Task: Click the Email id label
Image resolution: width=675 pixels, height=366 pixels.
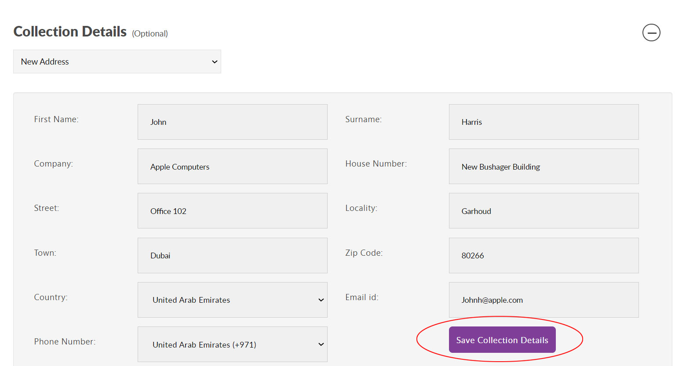Action: point(361,297)
